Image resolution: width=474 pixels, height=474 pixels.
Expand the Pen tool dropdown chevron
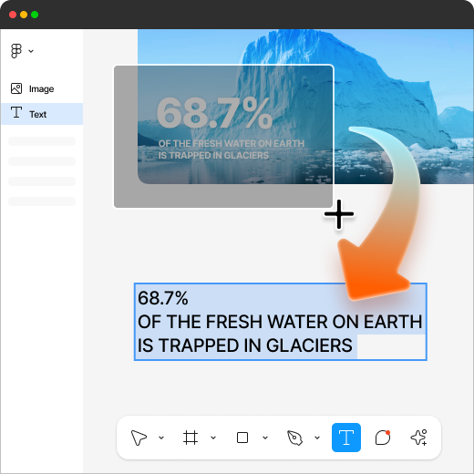[x=317, y=438]
